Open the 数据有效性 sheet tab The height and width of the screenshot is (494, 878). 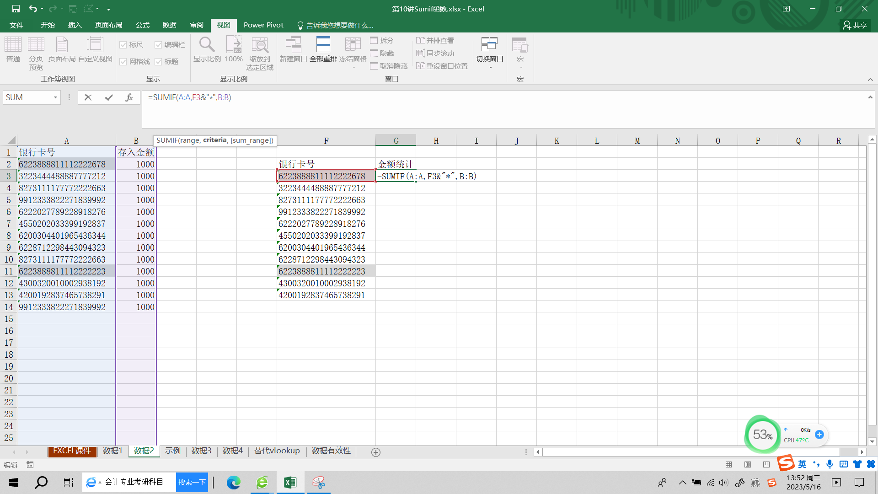pyautogui.click(x=331, y=451)
